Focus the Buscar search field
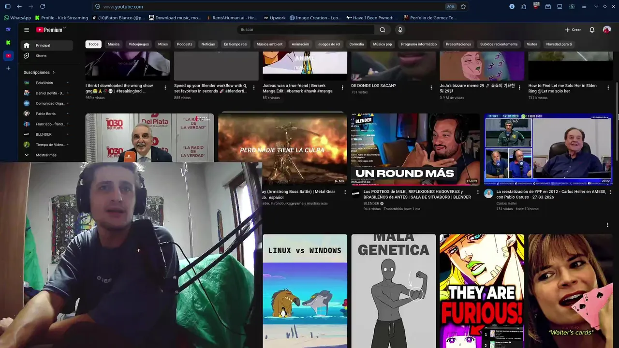The image size is (619, 348). [x=306, y=30]
